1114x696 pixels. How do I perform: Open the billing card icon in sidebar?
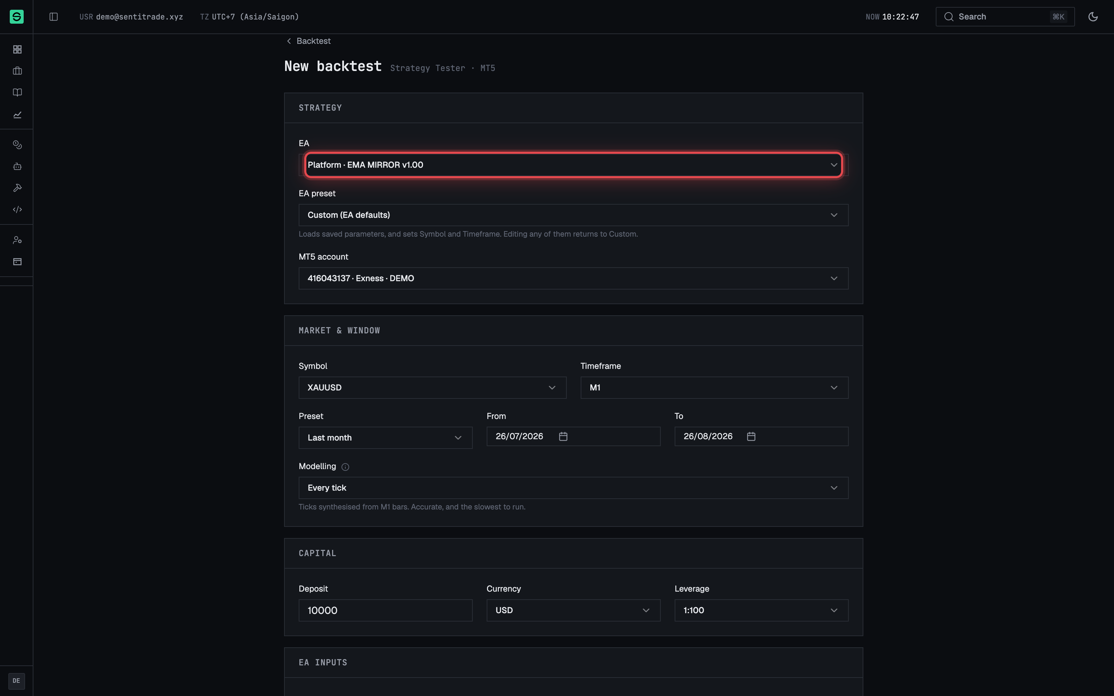17,261
